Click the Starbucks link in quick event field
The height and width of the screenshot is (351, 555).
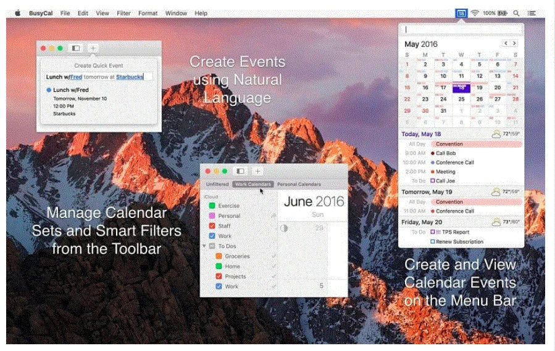[x=130, y=77]
